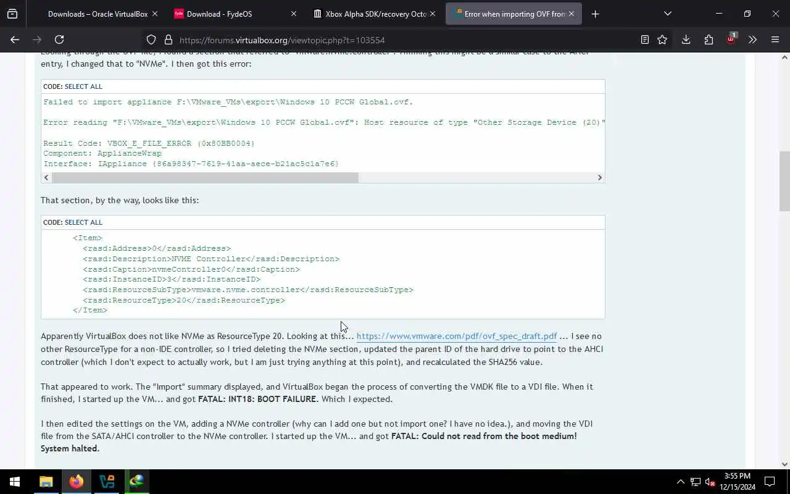This screenshot has width=790, height=494.
Task: Reload the current page
Action: tap(59, 40)
